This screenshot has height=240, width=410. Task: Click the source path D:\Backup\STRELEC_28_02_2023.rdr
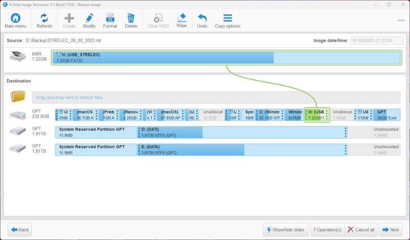click(64, 41)
